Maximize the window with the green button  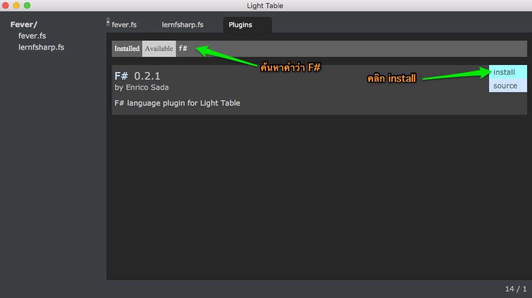pyautogui.click(x=27, y=5)
